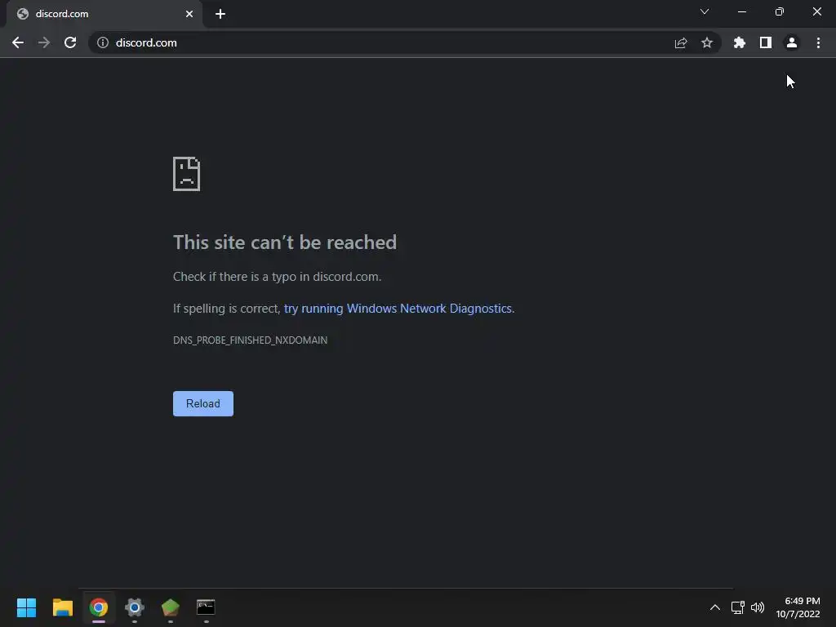Open the Settings gear taskbar app
This screenshot has height=627, width=836.
coord(135,607)
